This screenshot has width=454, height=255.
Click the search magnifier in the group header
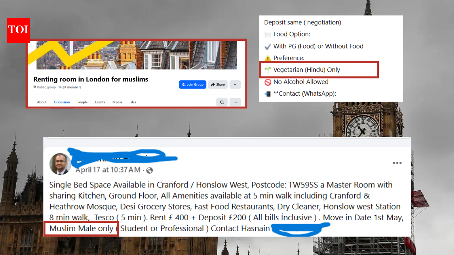click(x=222, y=102)
